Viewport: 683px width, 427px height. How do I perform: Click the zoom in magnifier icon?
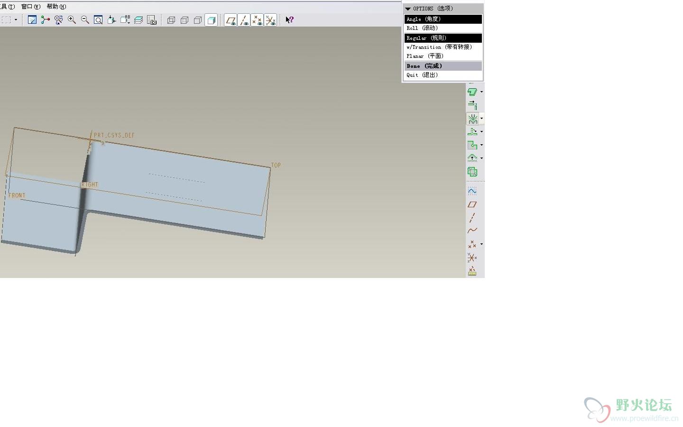(x=72, y=20)
